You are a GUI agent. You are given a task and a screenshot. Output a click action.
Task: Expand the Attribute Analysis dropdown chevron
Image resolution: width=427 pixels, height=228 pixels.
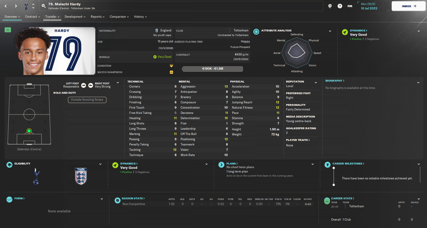click(x=330, y=31)
